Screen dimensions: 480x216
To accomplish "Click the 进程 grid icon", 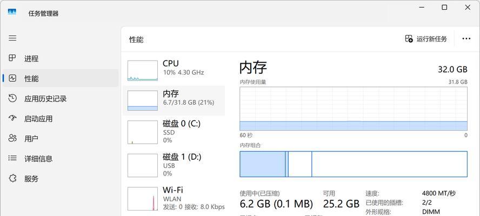I will coord(12,58).
